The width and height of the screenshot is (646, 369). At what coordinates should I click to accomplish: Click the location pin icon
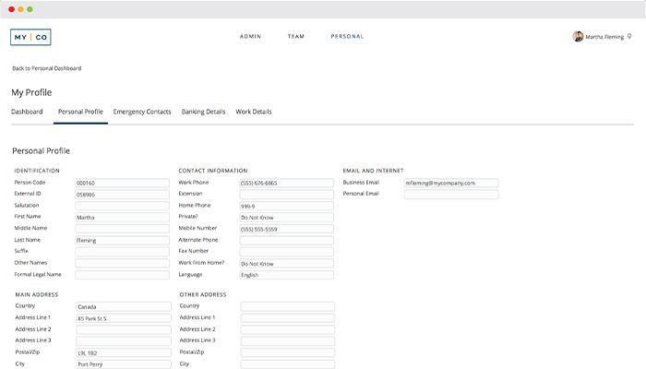coord(629,37)
